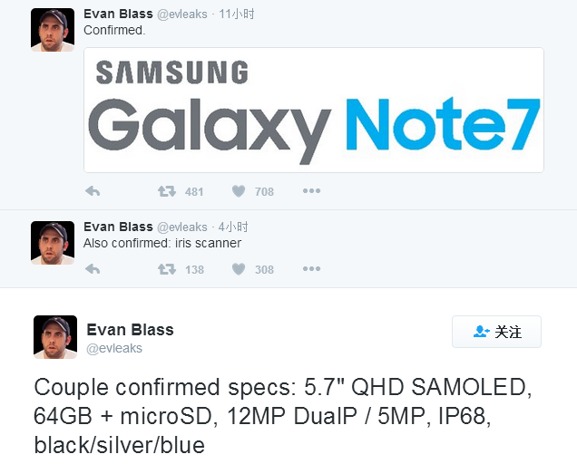Viewport: 577px width, 464px height.
Task: Click Evan Blass avatar on second tweet
Action: point(53,243)
